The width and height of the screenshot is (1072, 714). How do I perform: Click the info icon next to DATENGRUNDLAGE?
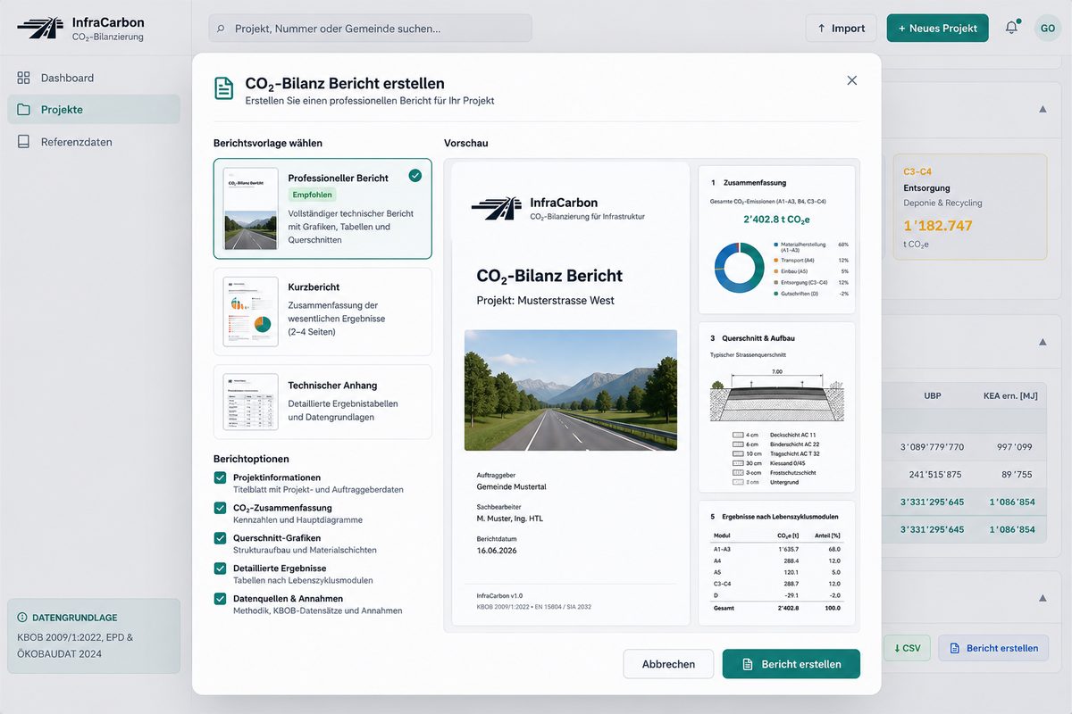tap(22, 618)
